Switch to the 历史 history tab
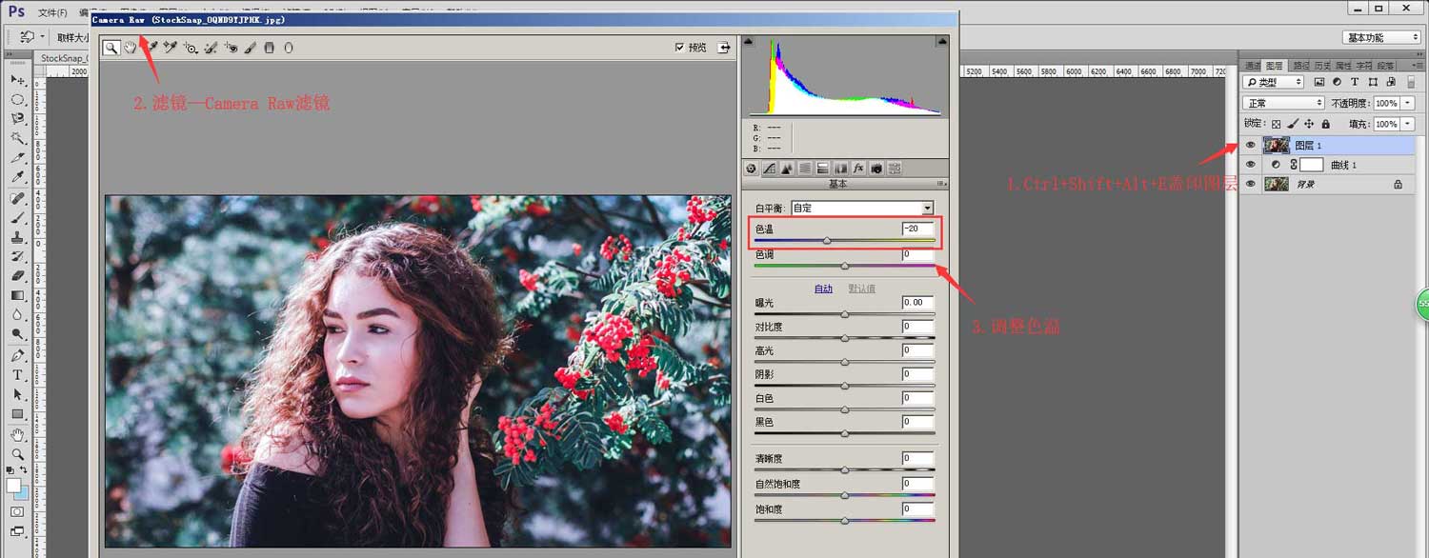The image size is (1429, 558). tap(1322, 66)
